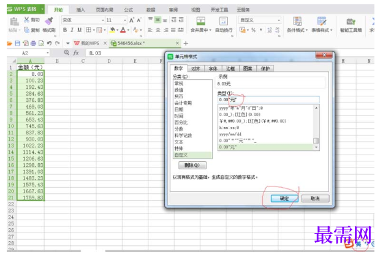Click the Print icon in quick toolbar

33,44
